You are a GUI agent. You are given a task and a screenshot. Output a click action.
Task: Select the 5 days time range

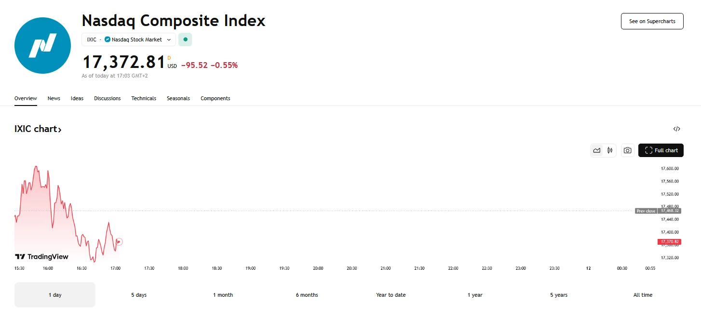pyautogui.click(x=139, y=294)
